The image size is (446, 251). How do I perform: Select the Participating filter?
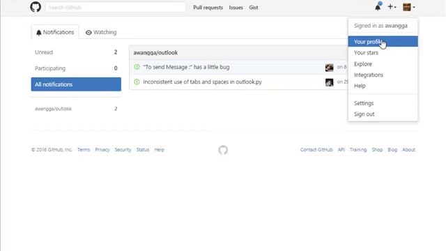point(76,68)
